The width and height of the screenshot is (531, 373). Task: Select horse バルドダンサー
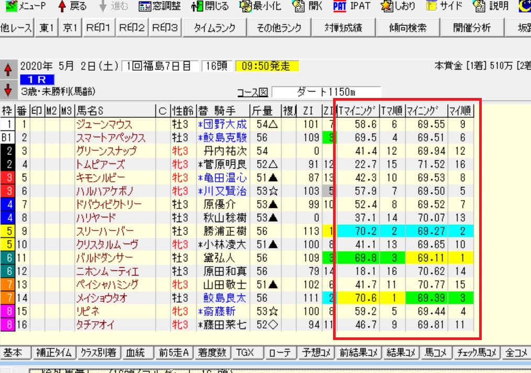(105, 258)
